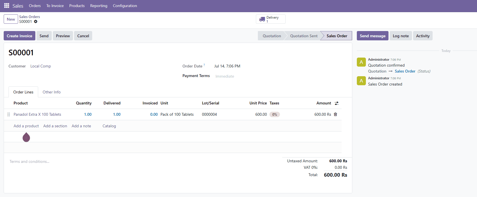Click the Untaxed Amount 600.00 Rs value
Screen dimensions: 477x197
tap(338, 161)
